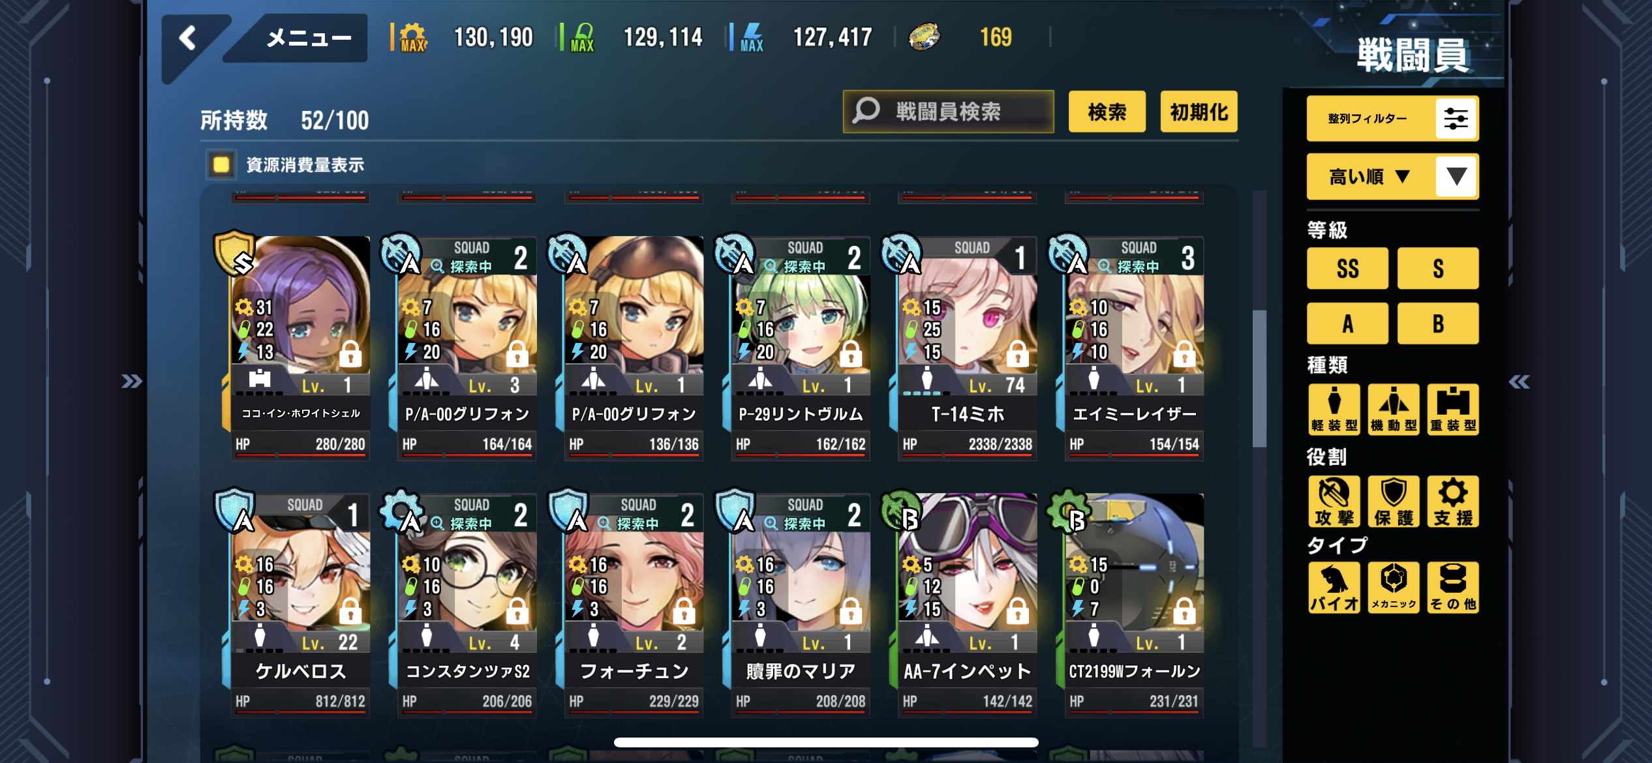Screen dimensions: 1652x763
Task: Click the back arrow icon
Action: (x=188, y=38)
